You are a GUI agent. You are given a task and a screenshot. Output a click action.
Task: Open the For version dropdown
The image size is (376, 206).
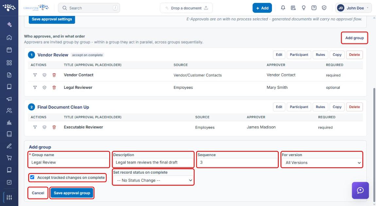pyautogui.click(x=322, y=162)
